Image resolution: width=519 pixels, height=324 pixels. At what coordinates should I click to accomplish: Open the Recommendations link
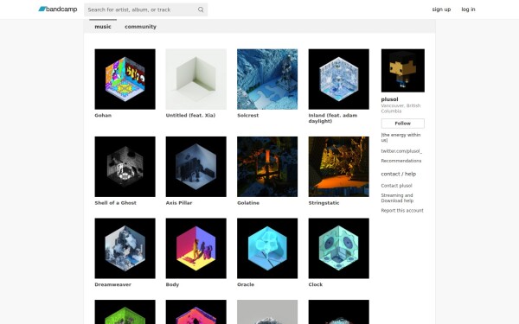pyautogui.click(x=401, y=161)
